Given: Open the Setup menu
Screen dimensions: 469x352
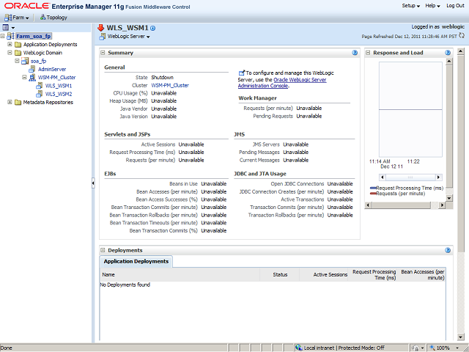Looking at the screenshot, I should point(412,6).
